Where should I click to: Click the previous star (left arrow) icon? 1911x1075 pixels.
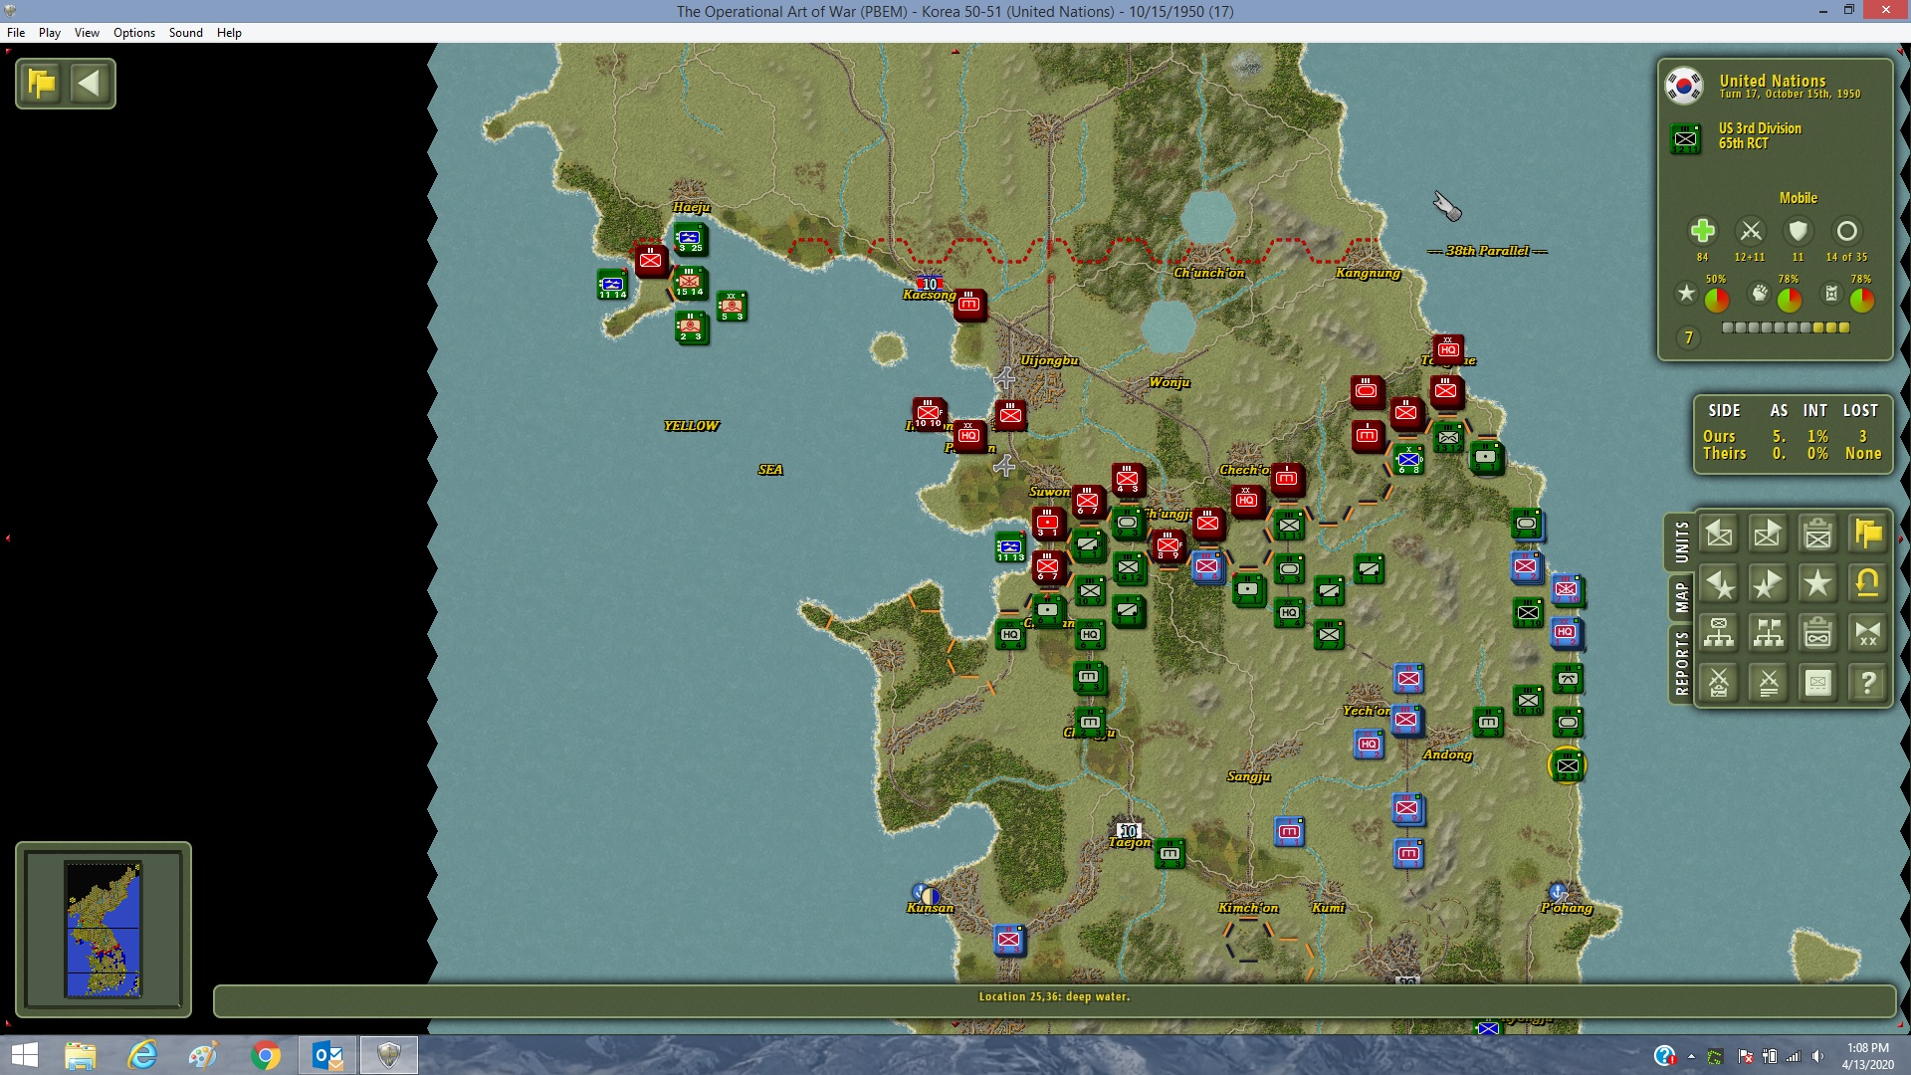[1719, 583]
